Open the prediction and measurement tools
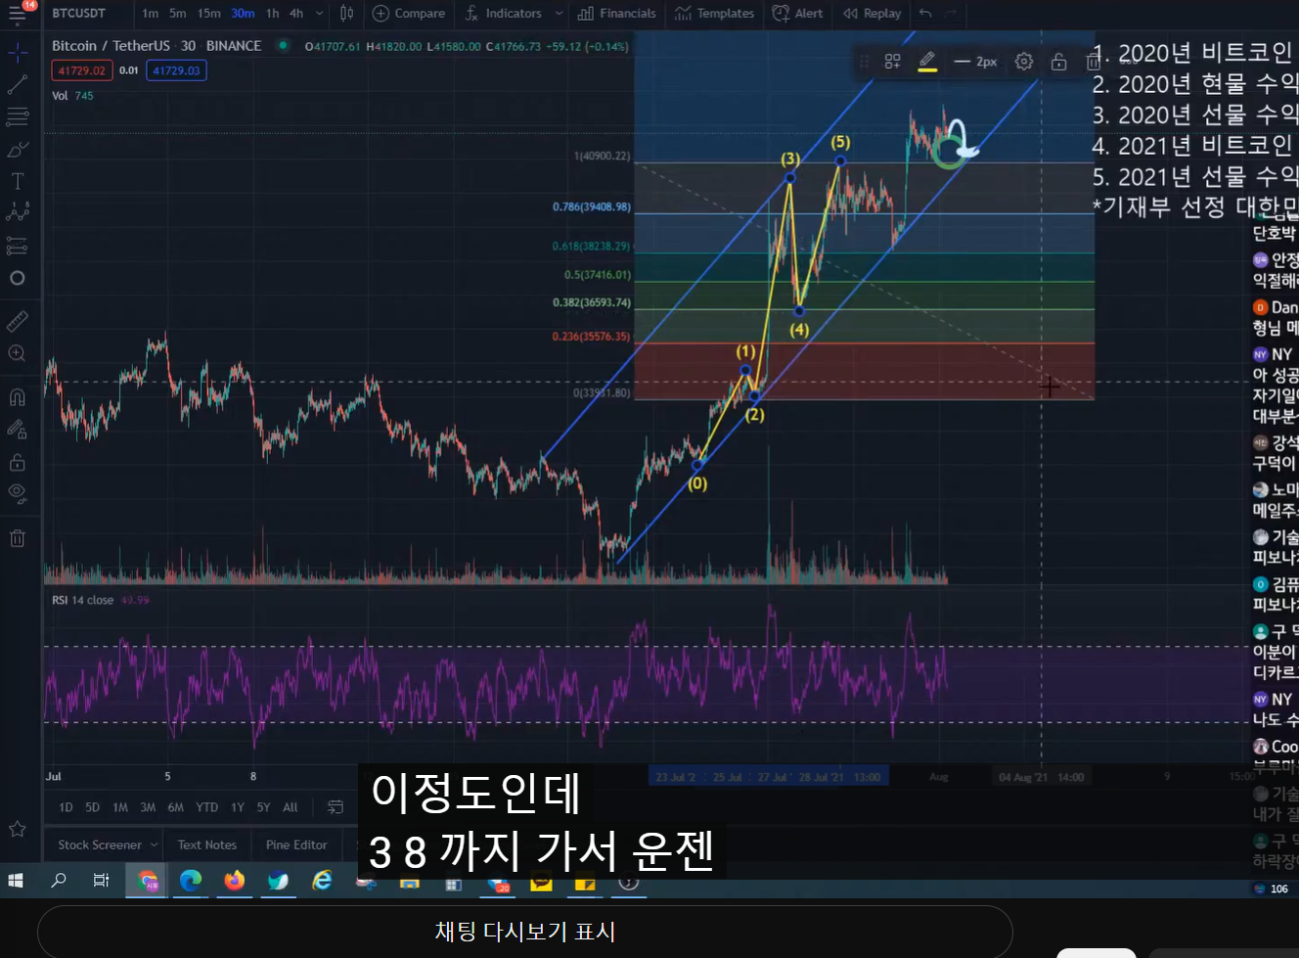The width and height of the screenshot is (1299, 958). (18, 245)
